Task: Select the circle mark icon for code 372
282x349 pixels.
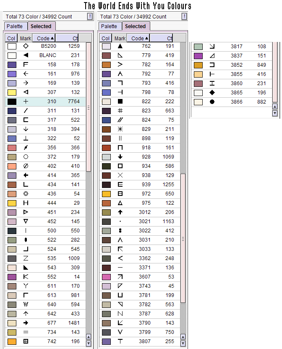Action: [x=26, y=157]
